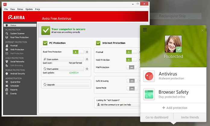Click the Rectangular Snip label behind
The image size is (210, 126).
coord(172,16)
